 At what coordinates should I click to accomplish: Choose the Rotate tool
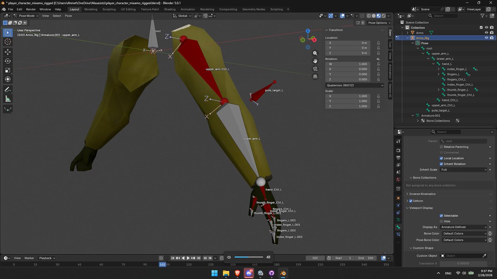[8, 61]
